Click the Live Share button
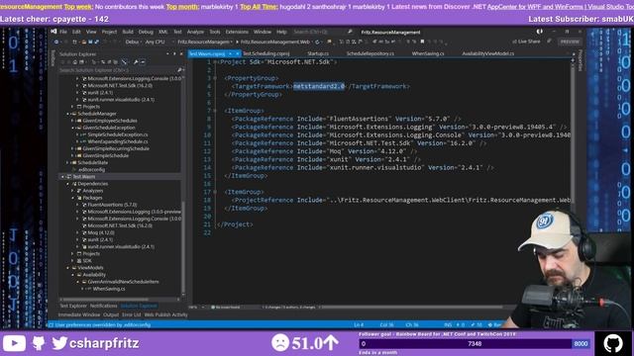This screenshot has width=634, height=356. (x=526, y=42)
